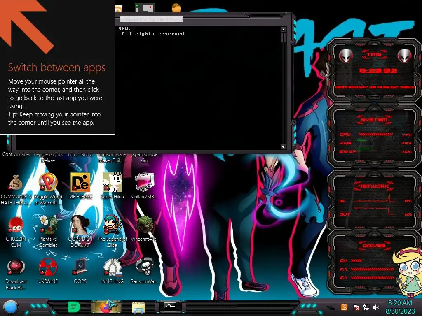This screenshot has width=422, height=316.
Task: Click the E:\ drive bar
Action: 373,278
